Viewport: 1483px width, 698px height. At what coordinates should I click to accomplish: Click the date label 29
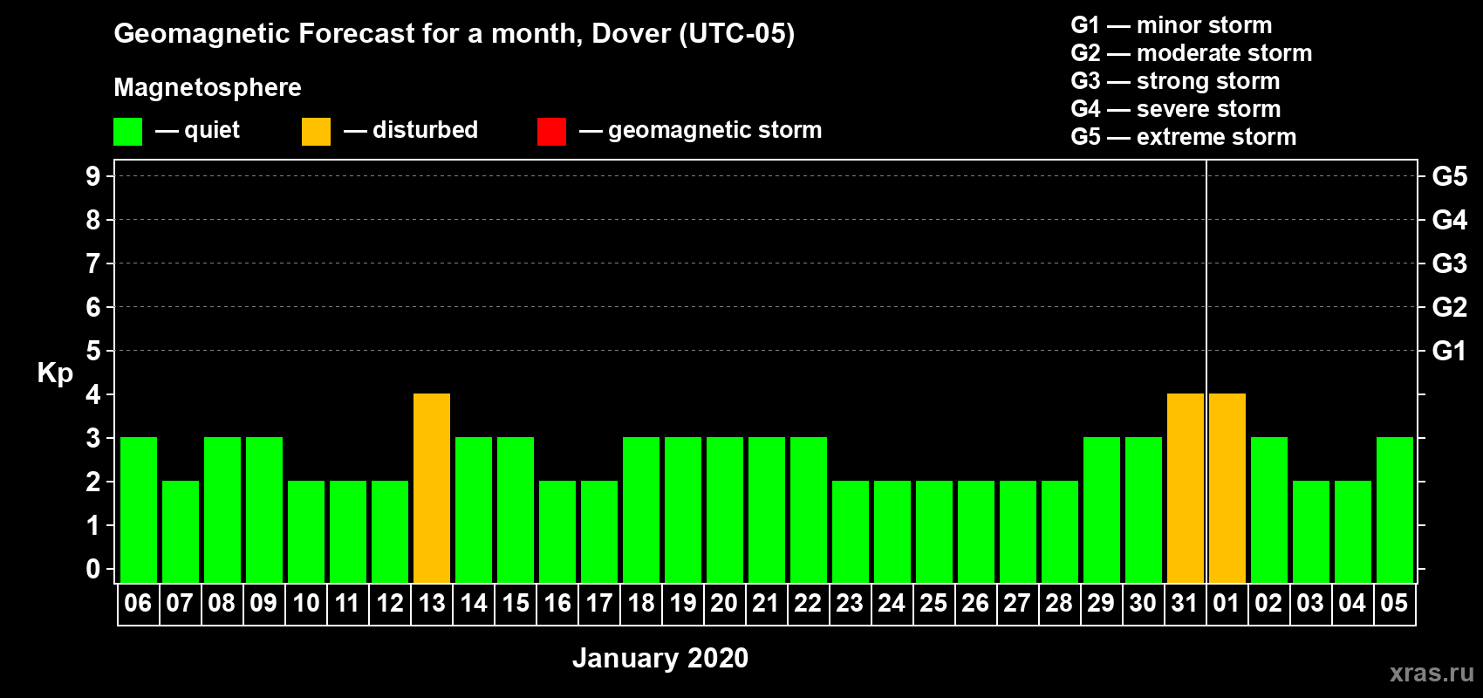(1101, 603)
